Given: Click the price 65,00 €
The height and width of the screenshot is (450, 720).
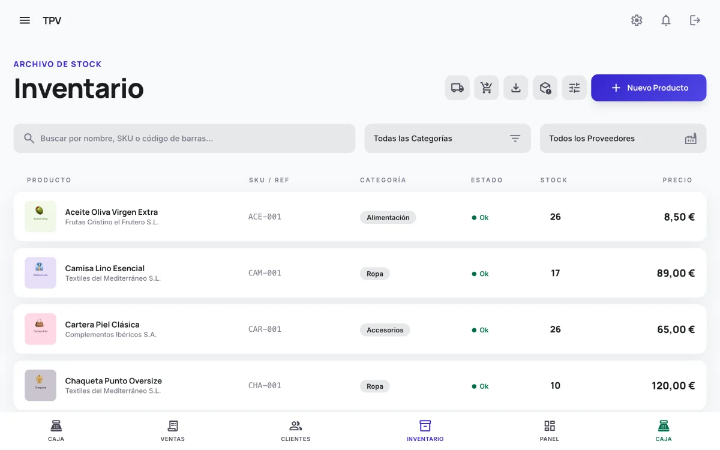Looking at the screenshot, I should click(x=676, y=329).
